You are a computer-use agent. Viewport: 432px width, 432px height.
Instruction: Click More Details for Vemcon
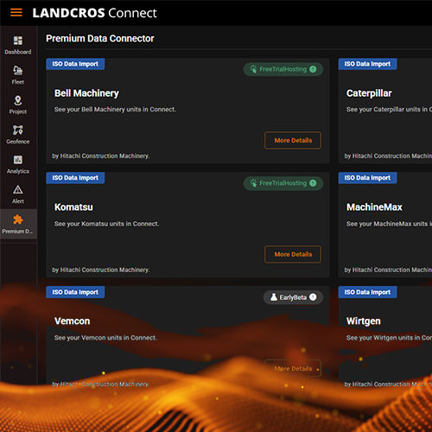(293, 368)
